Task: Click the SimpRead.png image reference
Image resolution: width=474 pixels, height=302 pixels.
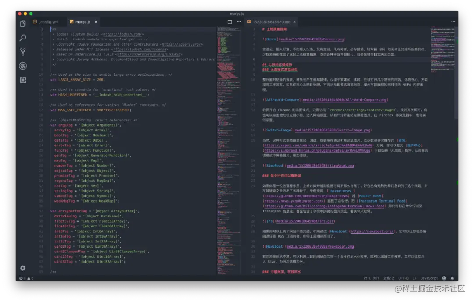Action: coord(309,166)
